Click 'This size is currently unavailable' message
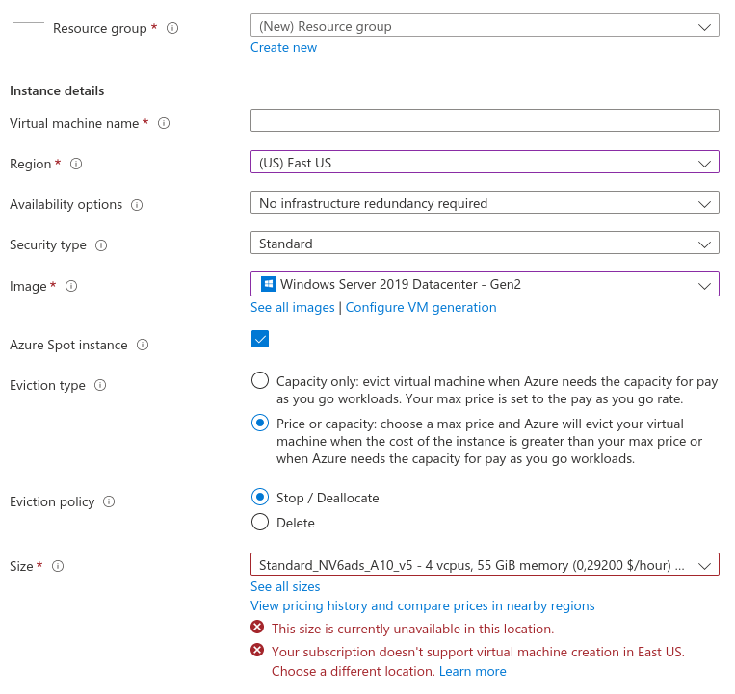Screen dimensions: 735x694 (412, 629)
